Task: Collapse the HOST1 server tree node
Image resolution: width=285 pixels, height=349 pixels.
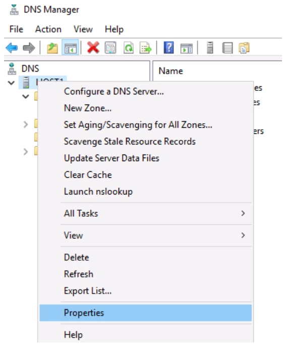Action: [x=11, y=83]
